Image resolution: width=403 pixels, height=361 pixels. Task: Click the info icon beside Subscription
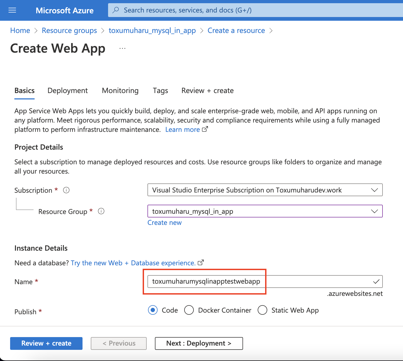coord(66,190)
